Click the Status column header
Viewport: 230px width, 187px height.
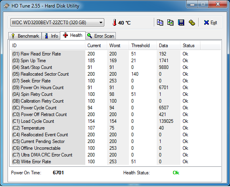point(190,46)
